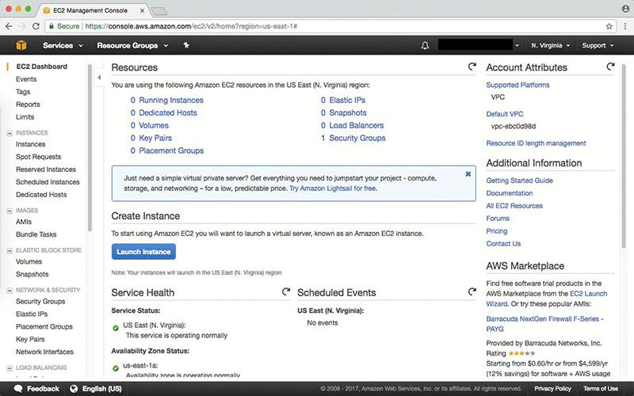Open the Services dropdown menu

pos(63,45)
